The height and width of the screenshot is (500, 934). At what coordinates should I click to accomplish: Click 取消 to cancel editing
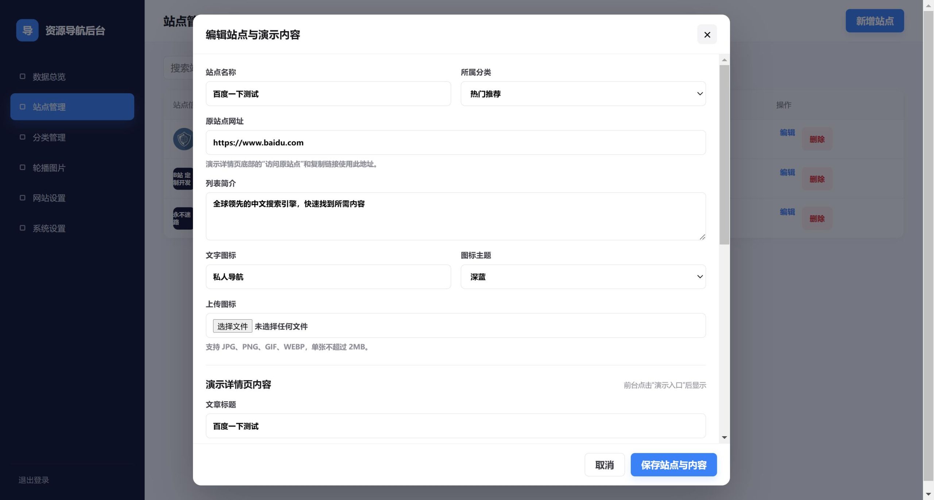coord(605,465)
